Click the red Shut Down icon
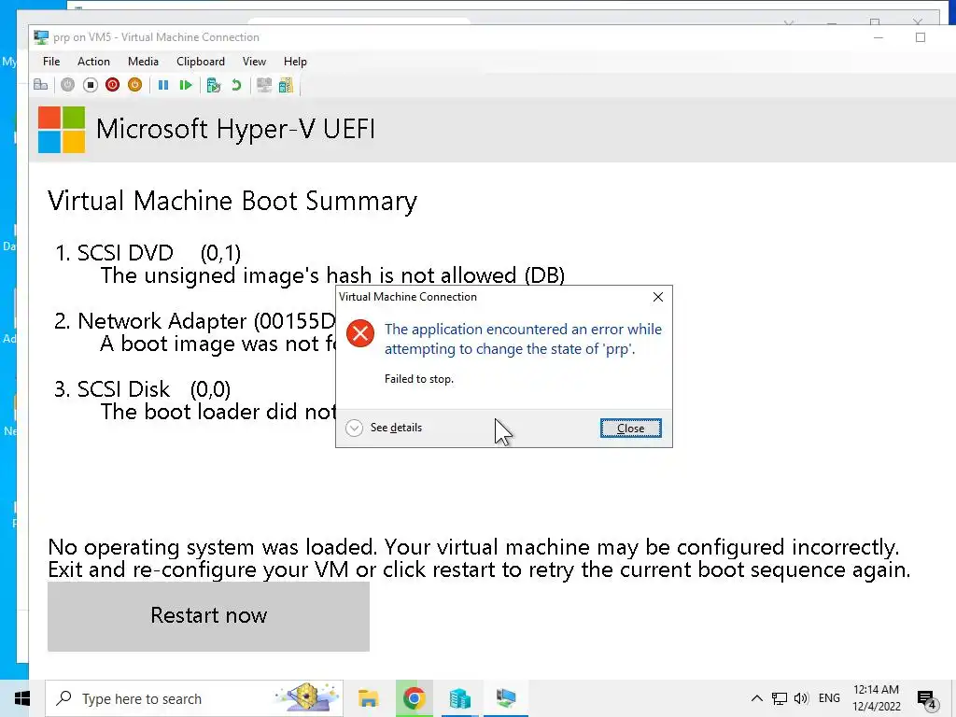 112,85
